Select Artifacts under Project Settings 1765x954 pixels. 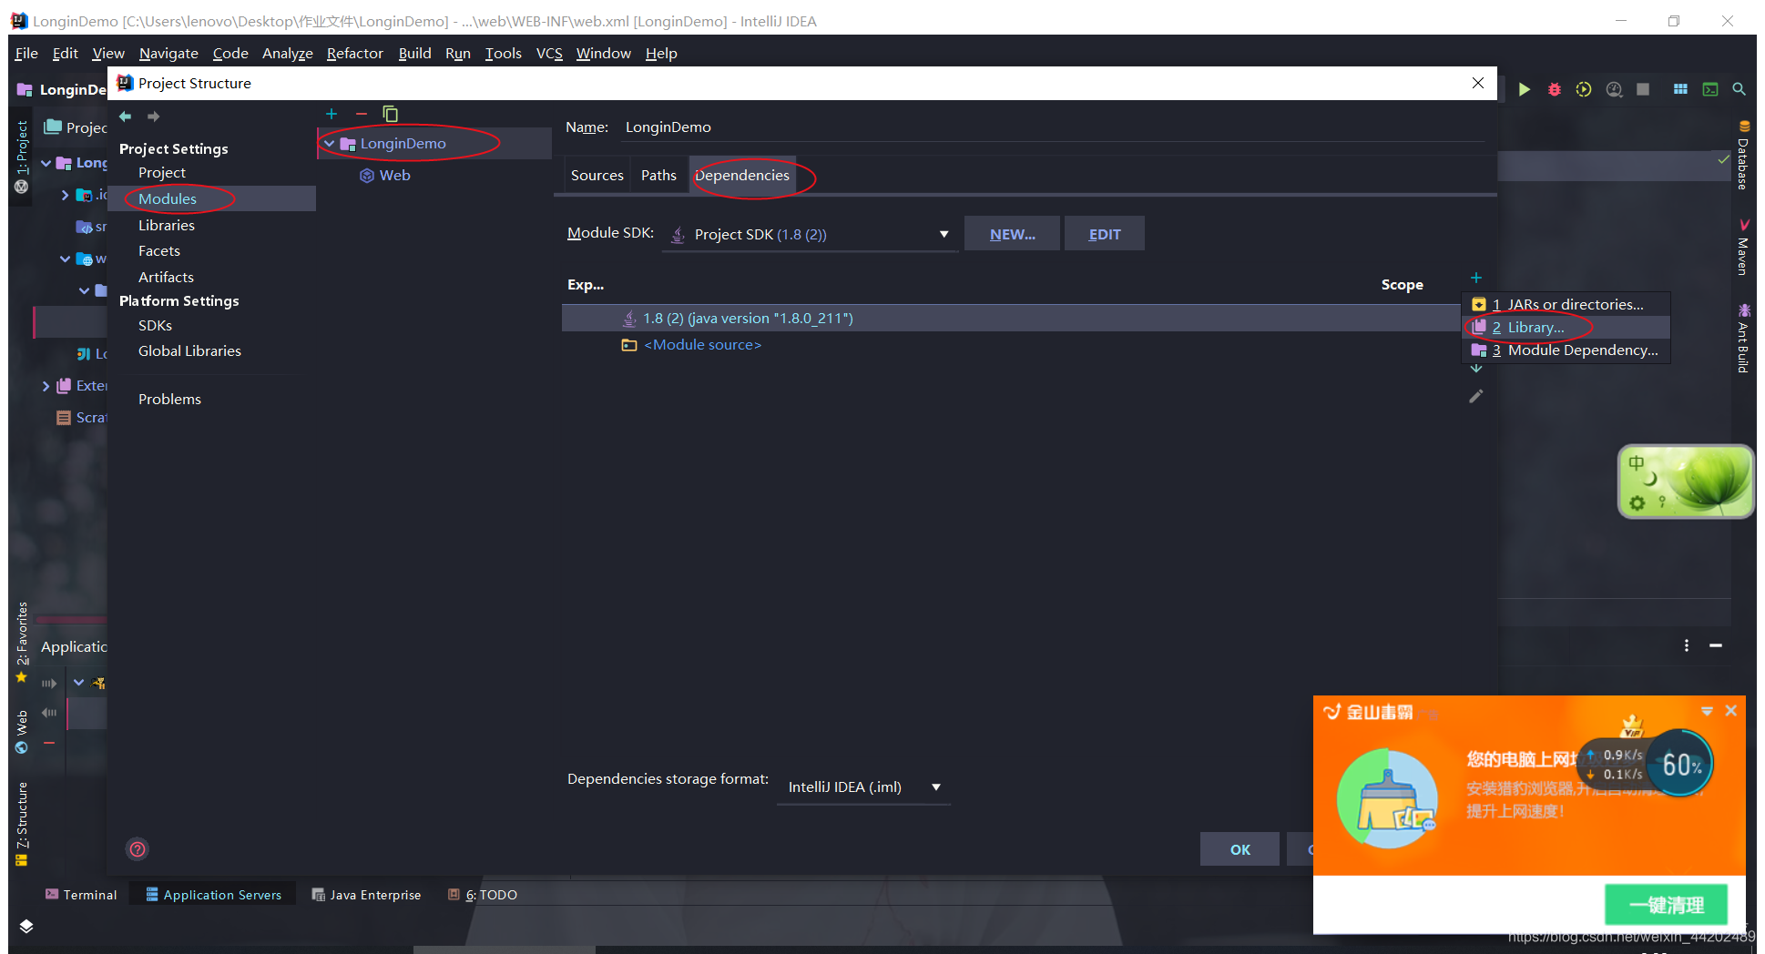point(166,277)
